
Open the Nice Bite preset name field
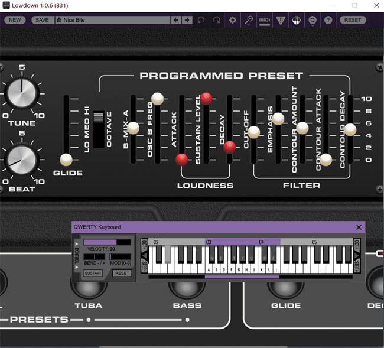(x=112, y=20)
